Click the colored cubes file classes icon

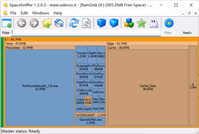(129, 23)
